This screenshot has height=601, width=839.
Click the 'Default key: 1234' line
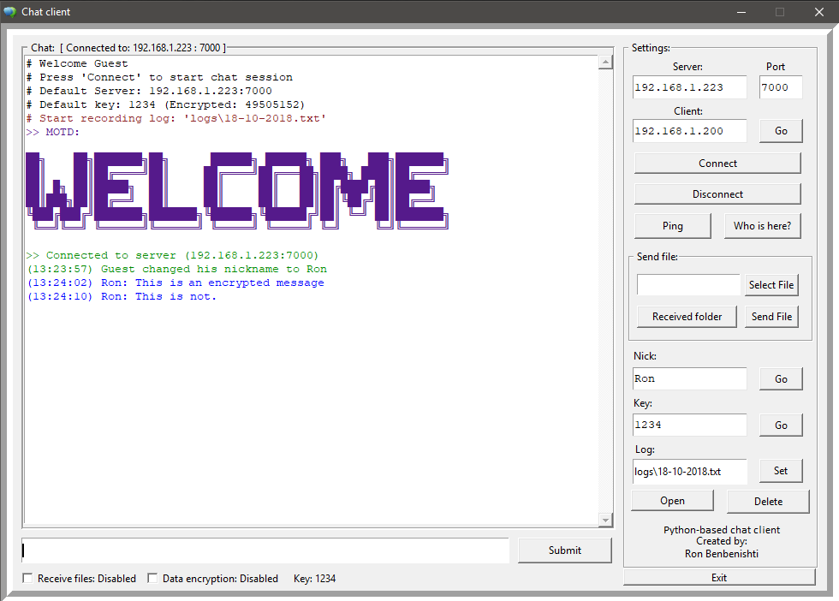click(164, 104)
